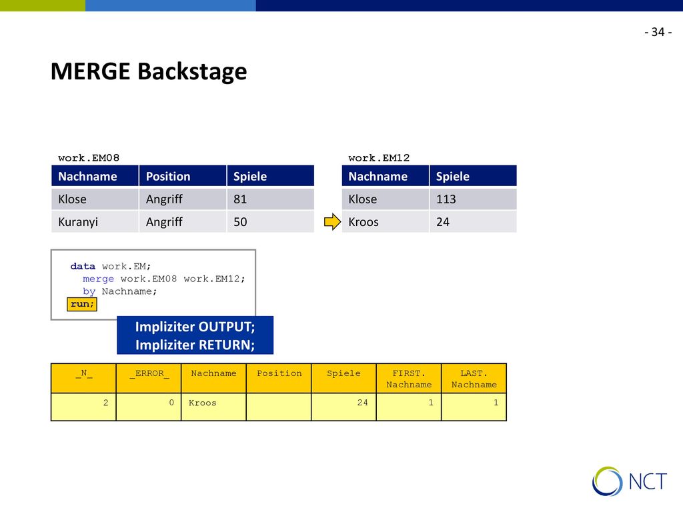Click the Spiele header in the yellow table

point(344,379)
